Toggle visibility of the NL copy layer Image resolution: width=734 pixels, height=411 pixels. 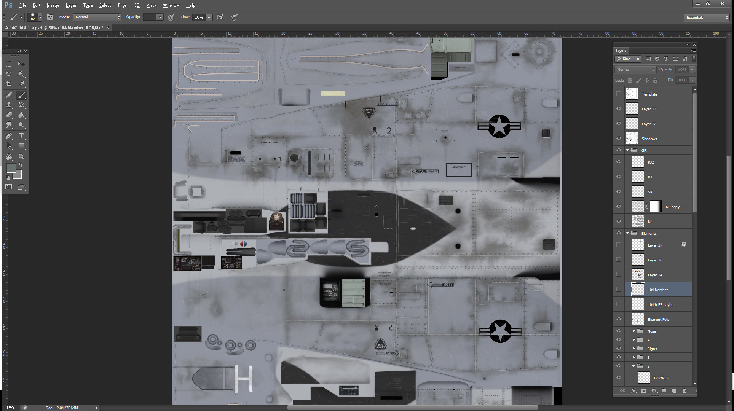pyautogui.click(x=618, y=207)
